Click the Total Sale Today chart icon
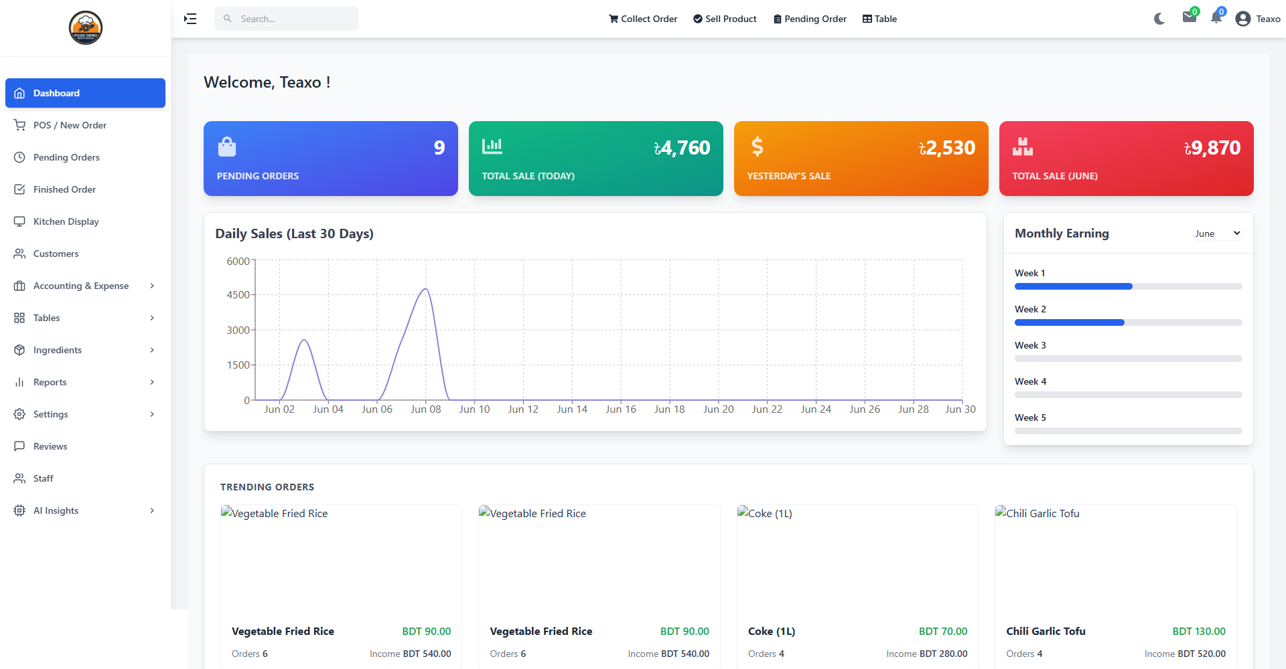The width and height of the screenshot is (1286, 669). point(492,146)
